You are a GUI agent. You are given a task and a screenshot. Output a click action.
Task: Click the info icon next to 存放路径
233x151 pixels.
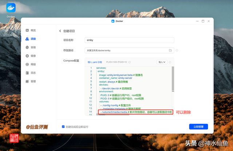coord(177,51)
